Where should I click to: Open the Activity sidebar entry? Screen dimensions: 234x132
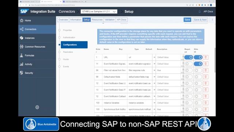coord(37,64)
